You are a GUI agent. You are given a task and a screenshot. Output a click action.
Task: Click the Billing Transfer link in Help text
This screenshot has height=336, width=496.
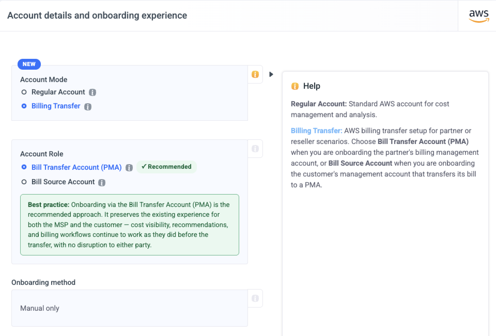point(316,131)
